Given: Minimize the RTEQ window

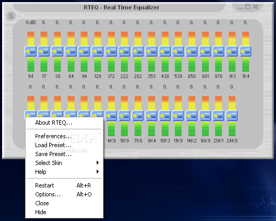Looking at the screenshot, I should [240, 8].
